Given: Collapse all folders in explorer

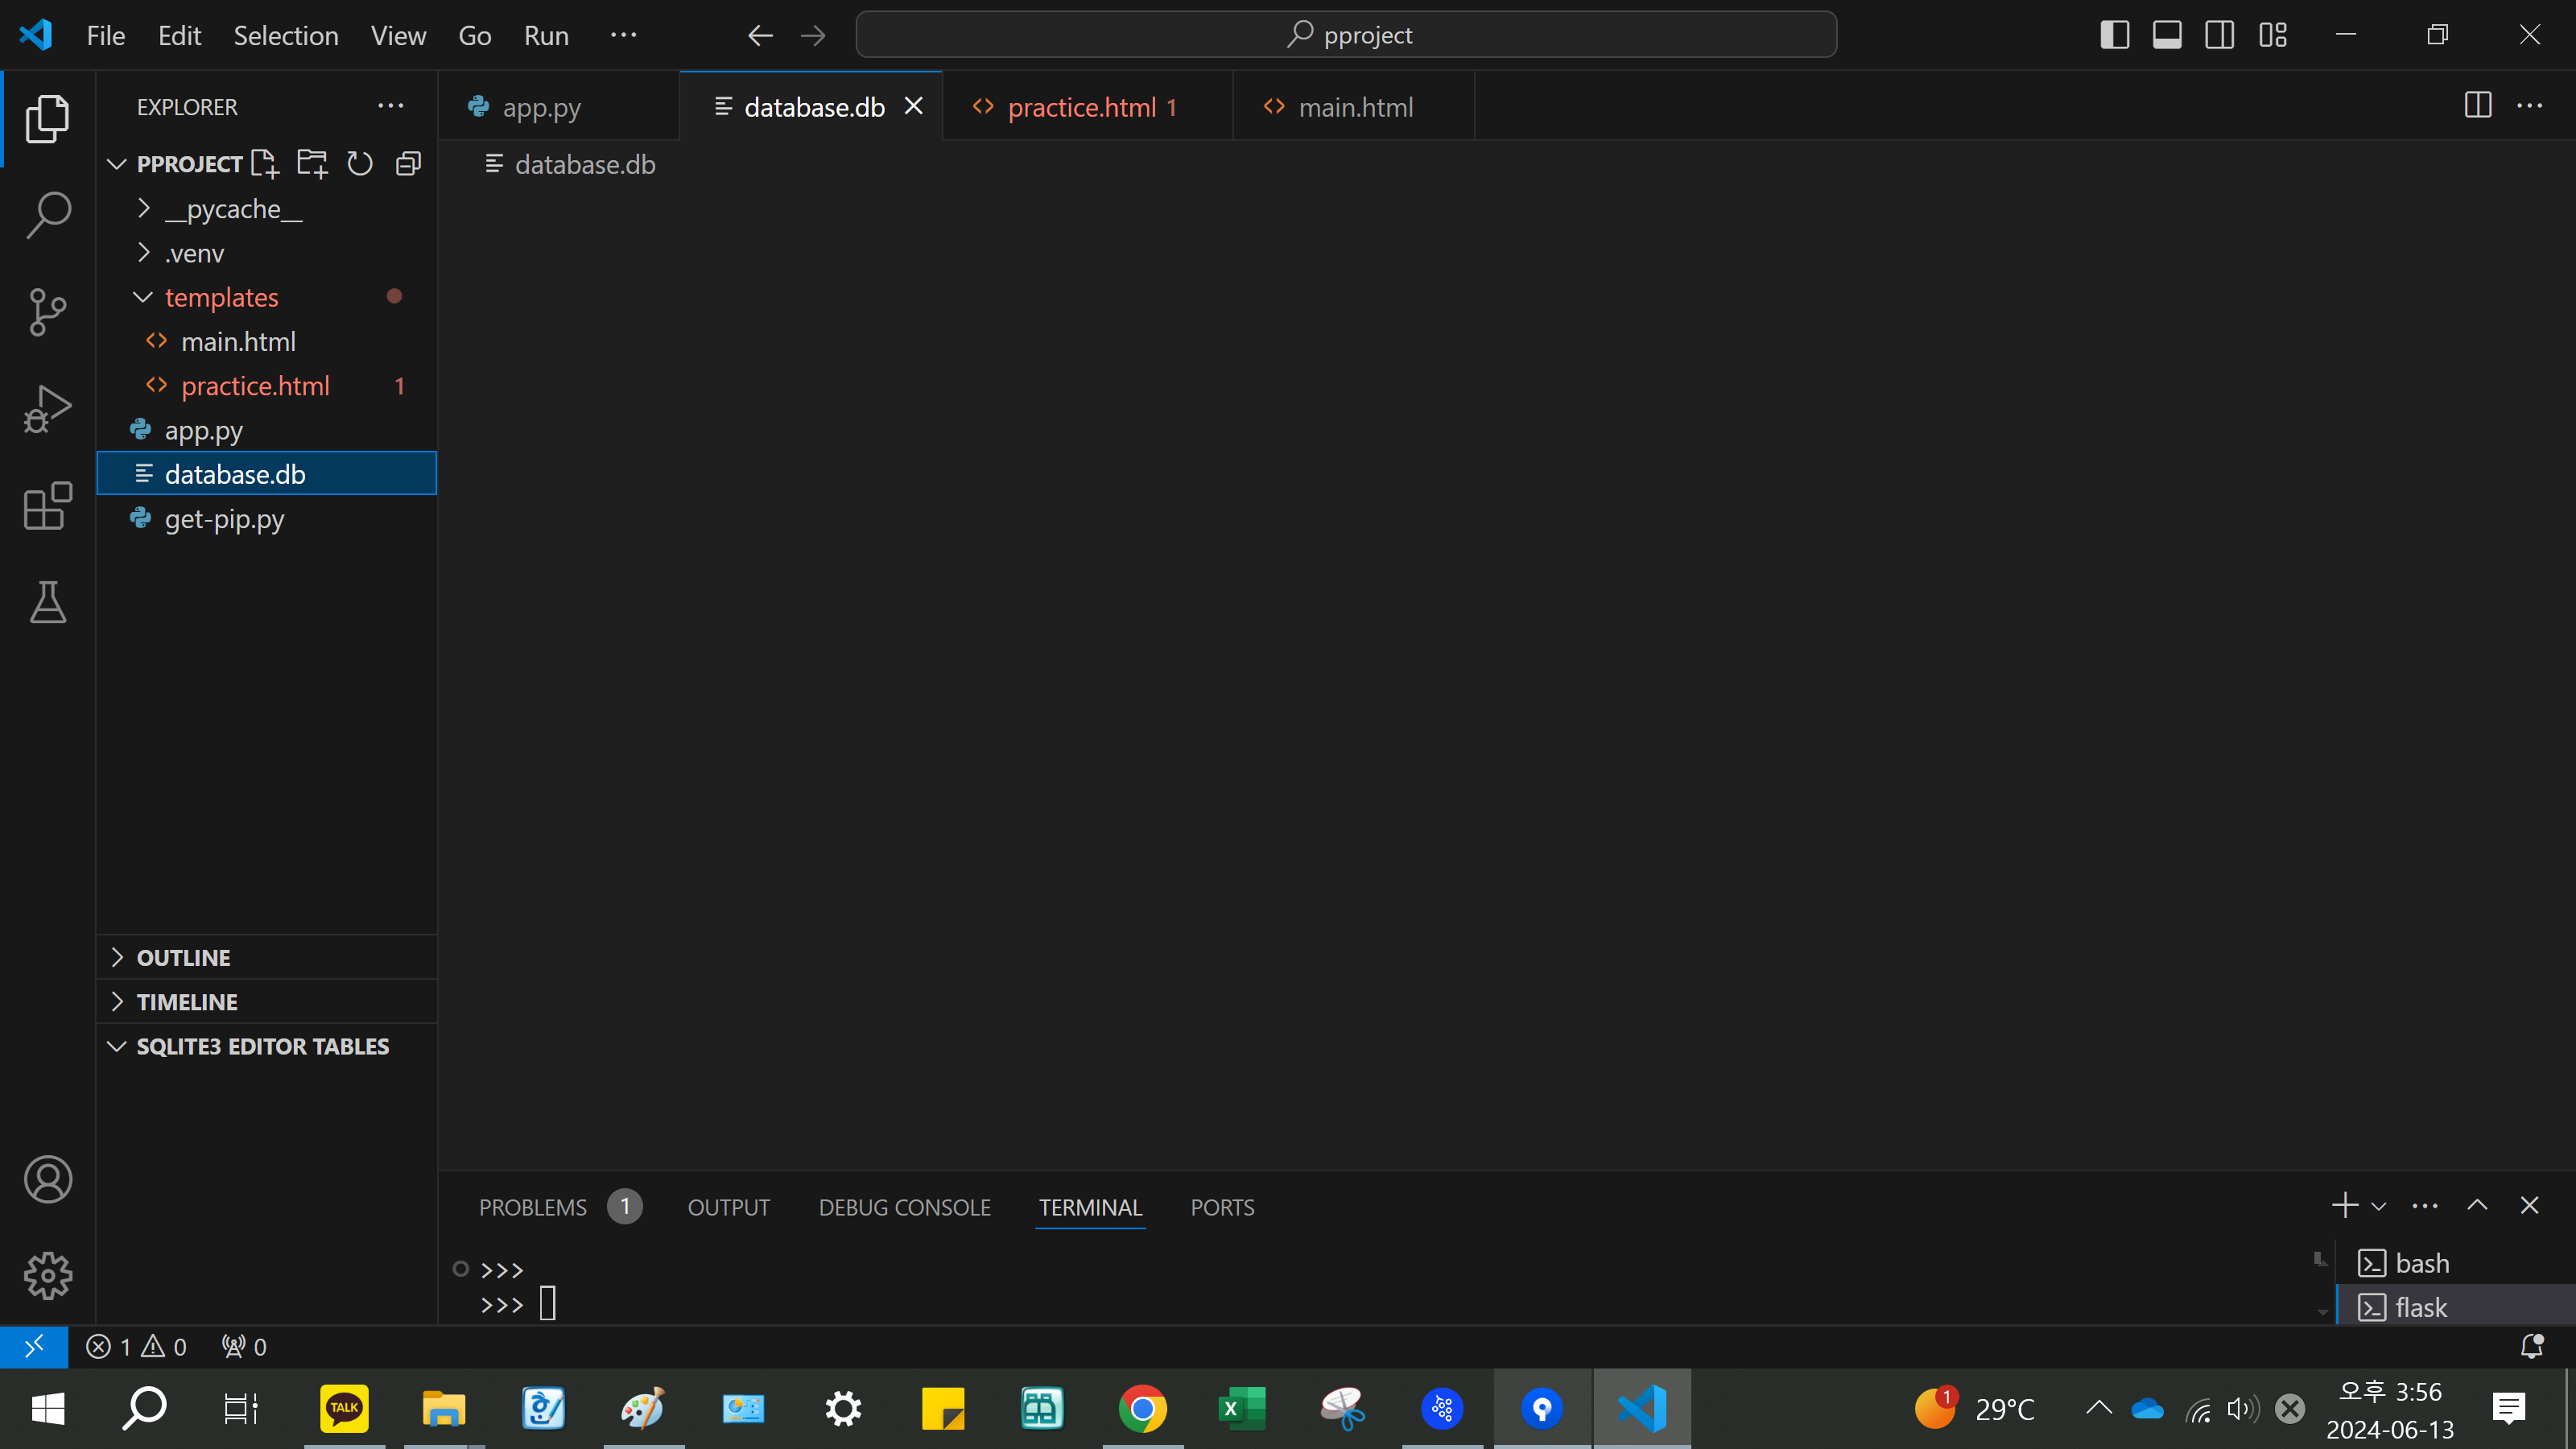Looking at the screenshot, I should (x=408, y=163).
